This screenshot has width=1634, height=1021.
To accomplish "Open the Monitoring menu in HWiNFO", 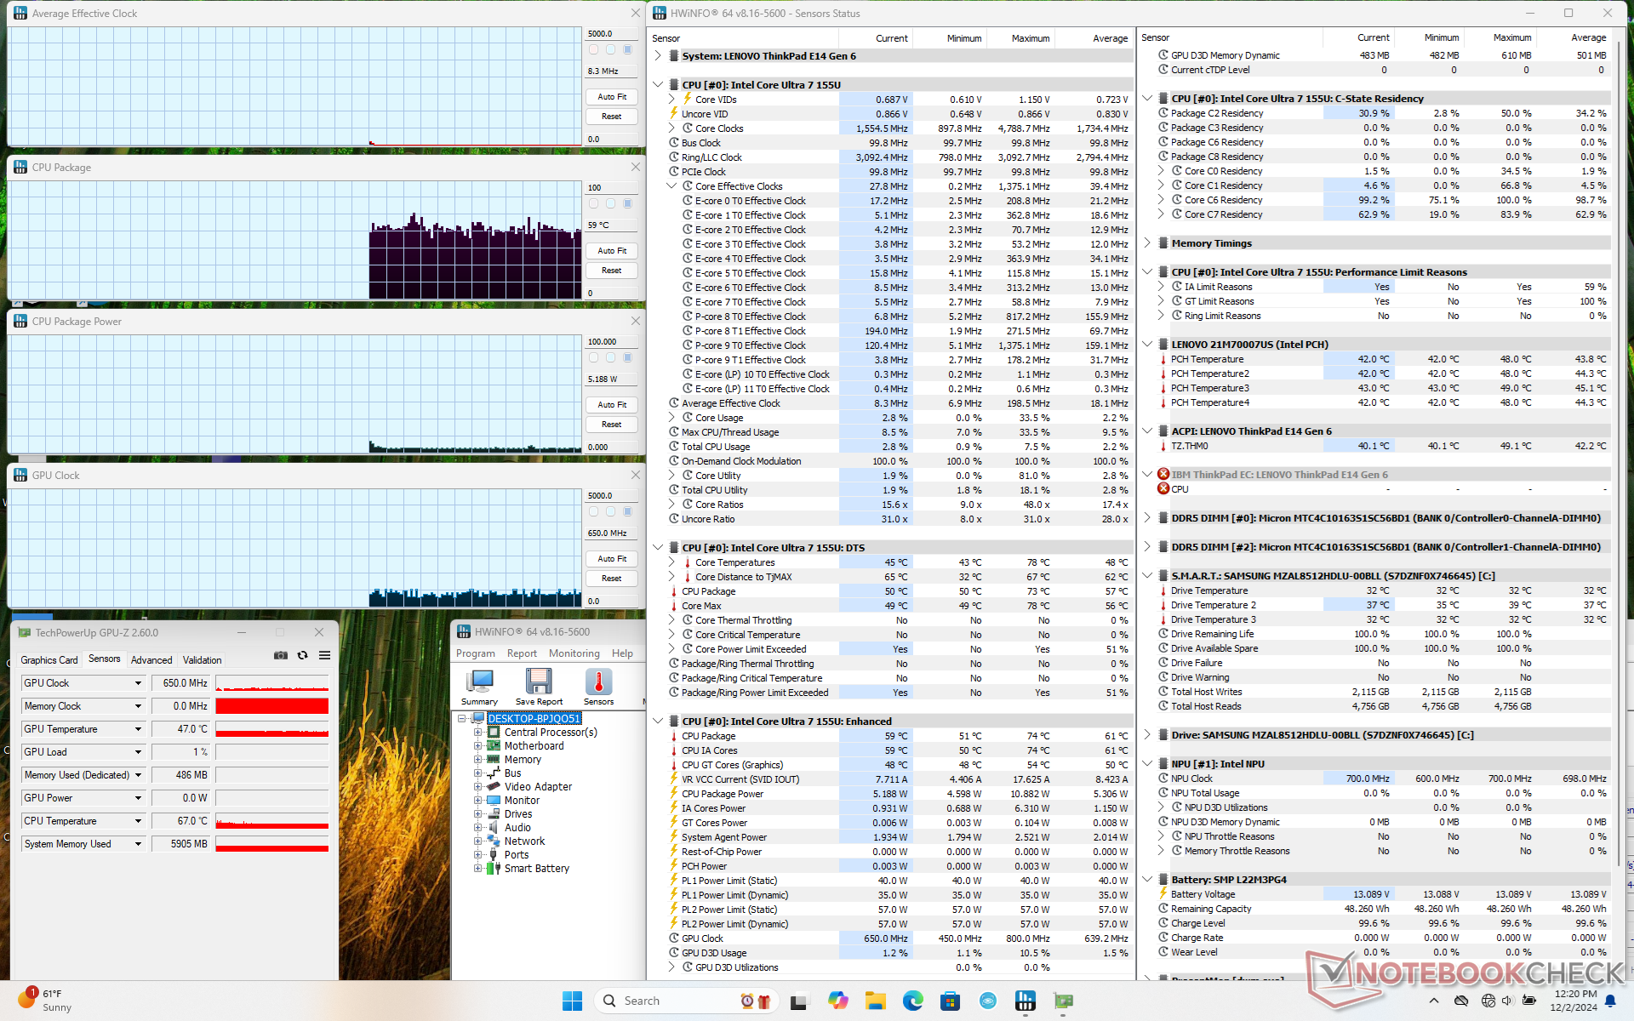I will pyautogui.click(x=574, y=653).
